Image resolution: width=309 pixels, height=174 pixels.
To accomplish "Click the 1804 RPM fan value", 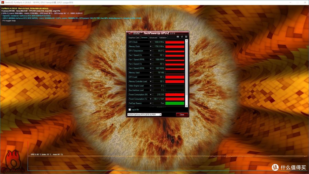I will pos(159,60).
